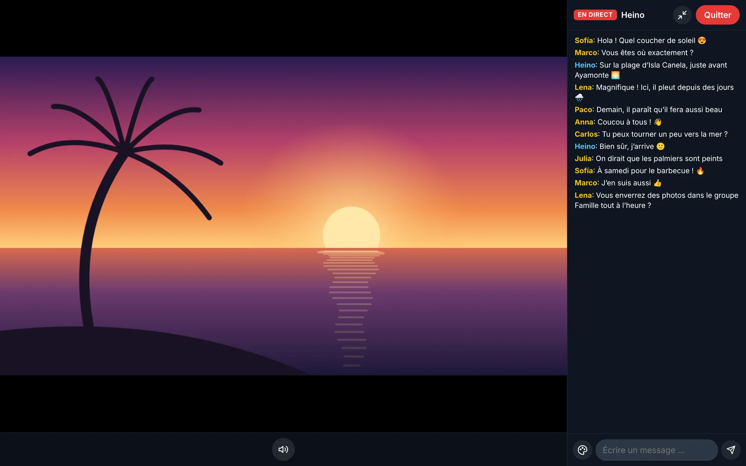Viewport: 746px width, 466px height.
Task: Open Paco's profile from chat
Action: (584, 110)
